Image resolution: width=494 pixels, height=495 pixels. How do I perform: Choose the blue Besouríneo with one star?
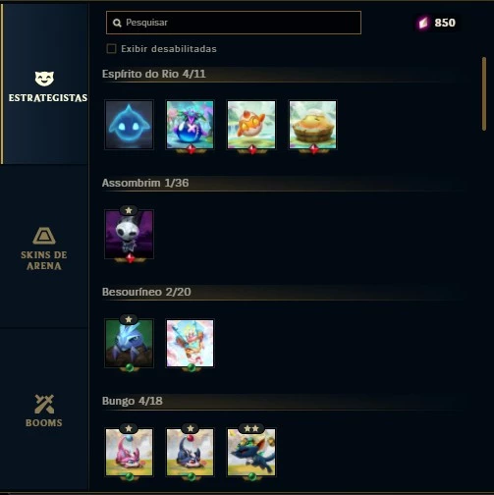129,343
